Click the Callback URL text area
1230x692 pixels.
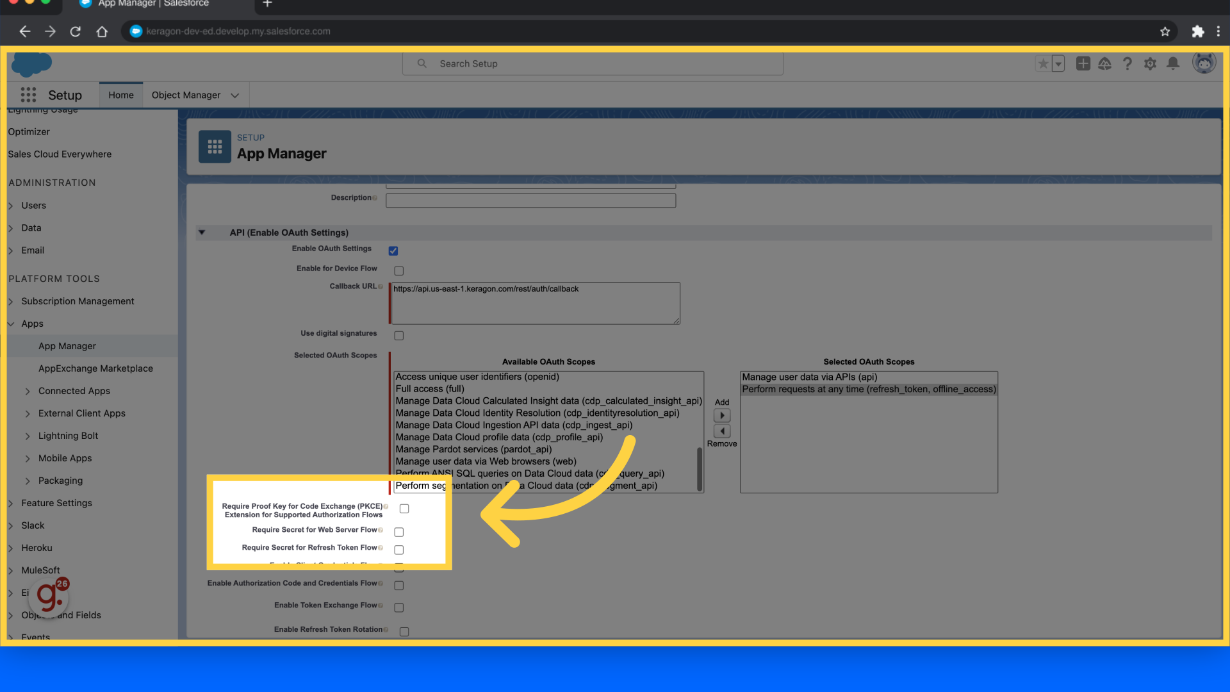(536, 303)
